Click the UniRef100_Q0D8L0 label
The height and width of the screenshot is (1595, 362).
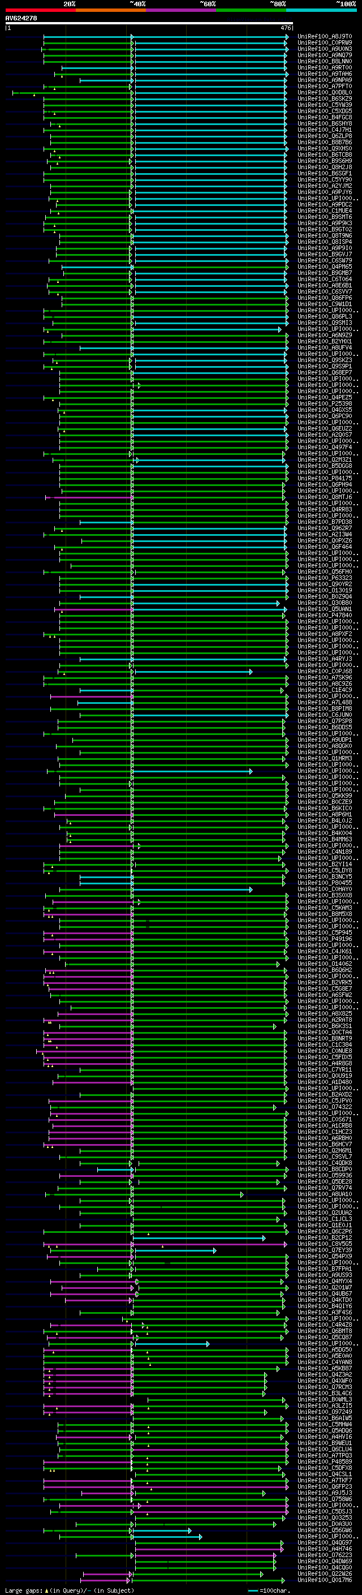click(325, 92)
